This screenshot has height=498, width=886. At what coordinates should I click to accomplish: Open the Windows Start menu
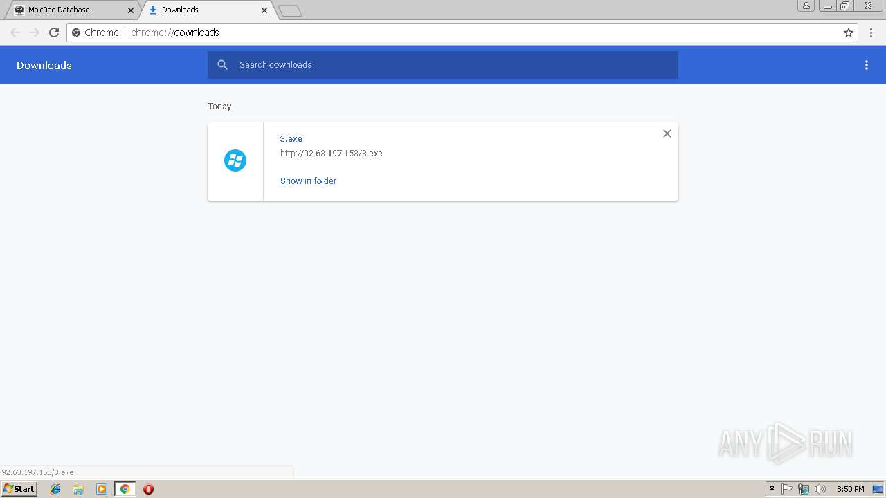(x=19, y=488)
